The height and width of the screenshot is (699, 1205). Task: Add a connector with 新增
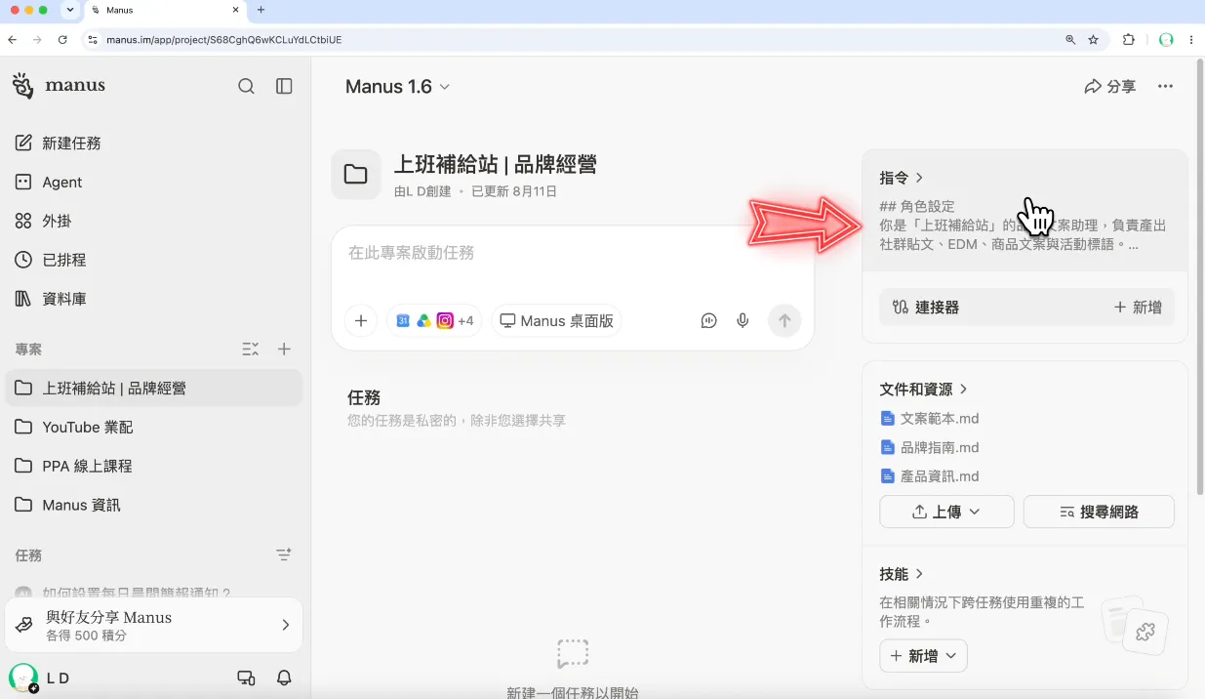coord(1138,307)
